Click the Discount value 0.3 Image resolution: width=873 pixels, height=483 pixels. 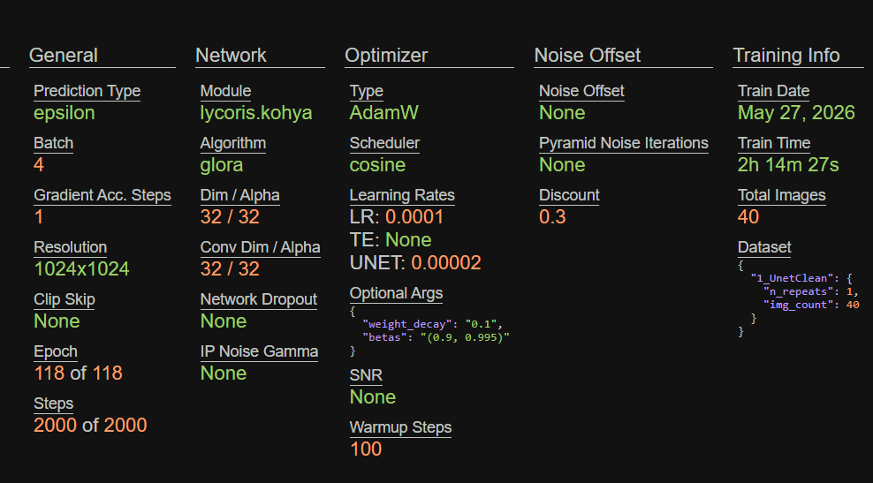552,217
